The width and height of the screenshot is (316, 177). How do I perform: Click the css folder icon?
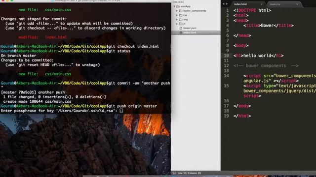(x=181, y=15)
